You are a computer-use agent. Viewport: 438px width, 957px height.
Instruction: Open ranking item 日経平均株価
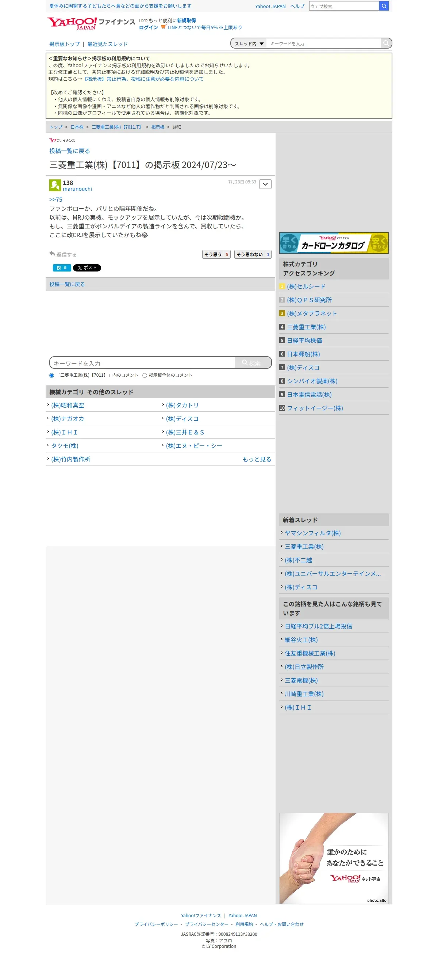point(304,341)
